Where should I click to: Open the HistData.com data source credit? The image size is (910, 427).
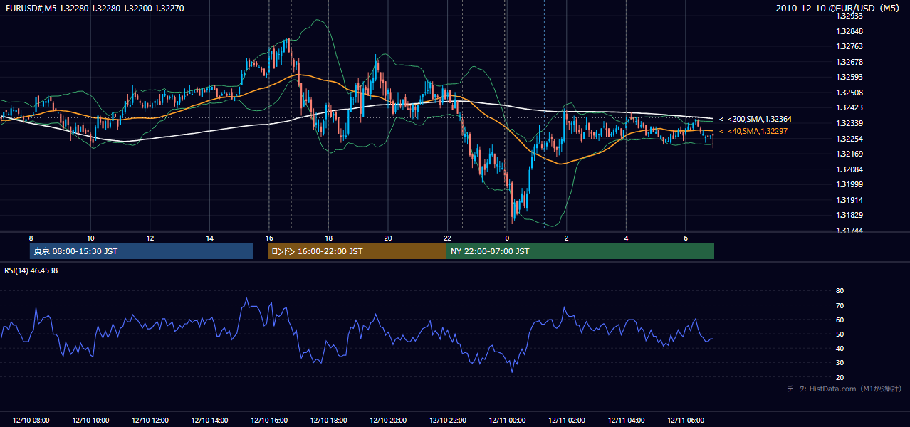[844, 389]
